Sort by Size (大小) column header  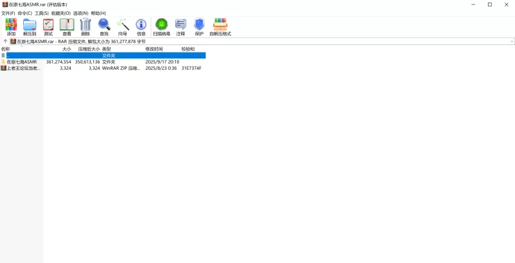point(58,49)
